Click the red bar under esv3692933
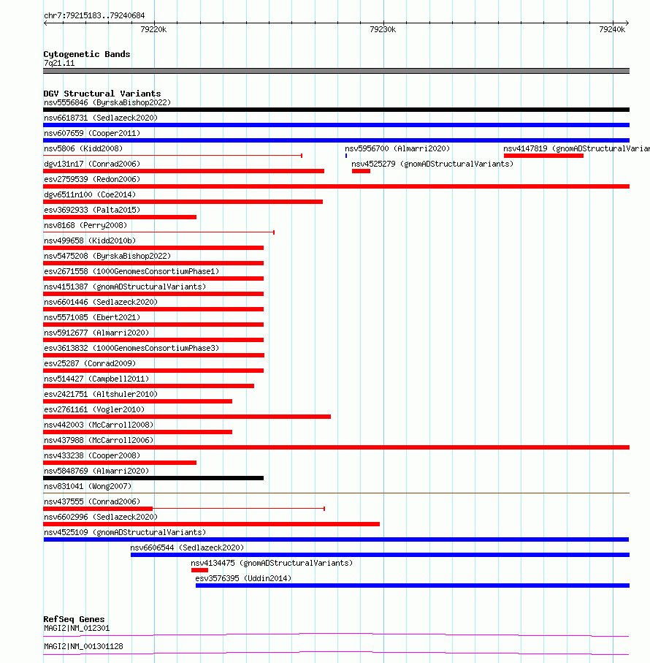 (120, 217)
